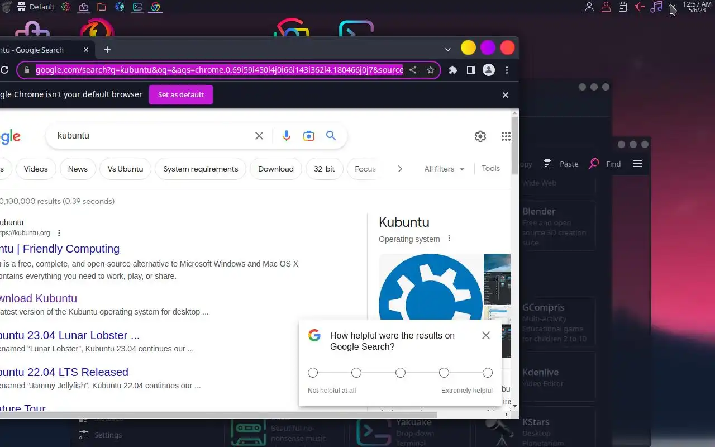Clear the search query text

(x=259, y=136)
